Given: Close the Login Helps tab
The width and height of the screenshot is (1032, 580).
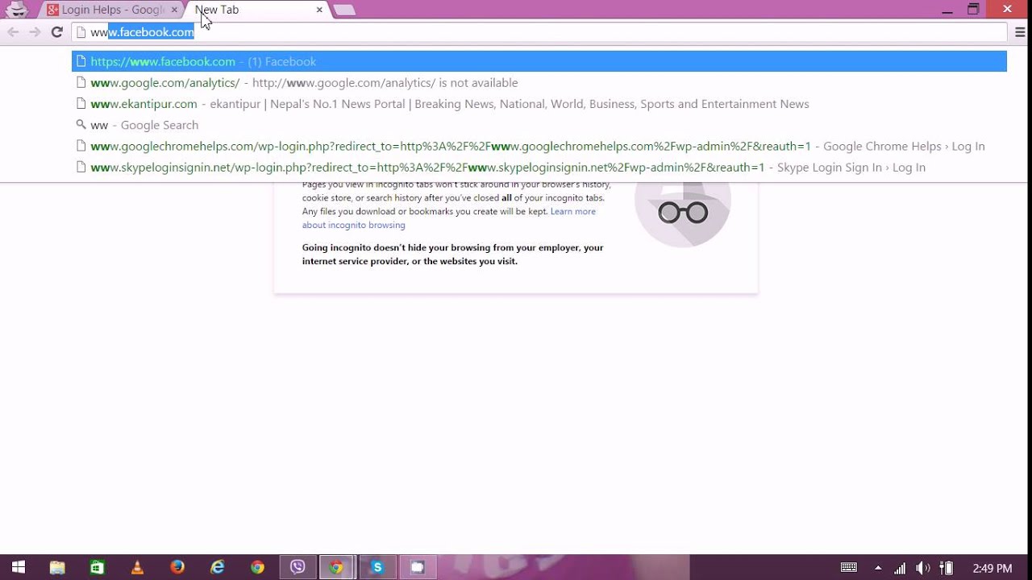Looking at the screenshot, I should (174, 10).
